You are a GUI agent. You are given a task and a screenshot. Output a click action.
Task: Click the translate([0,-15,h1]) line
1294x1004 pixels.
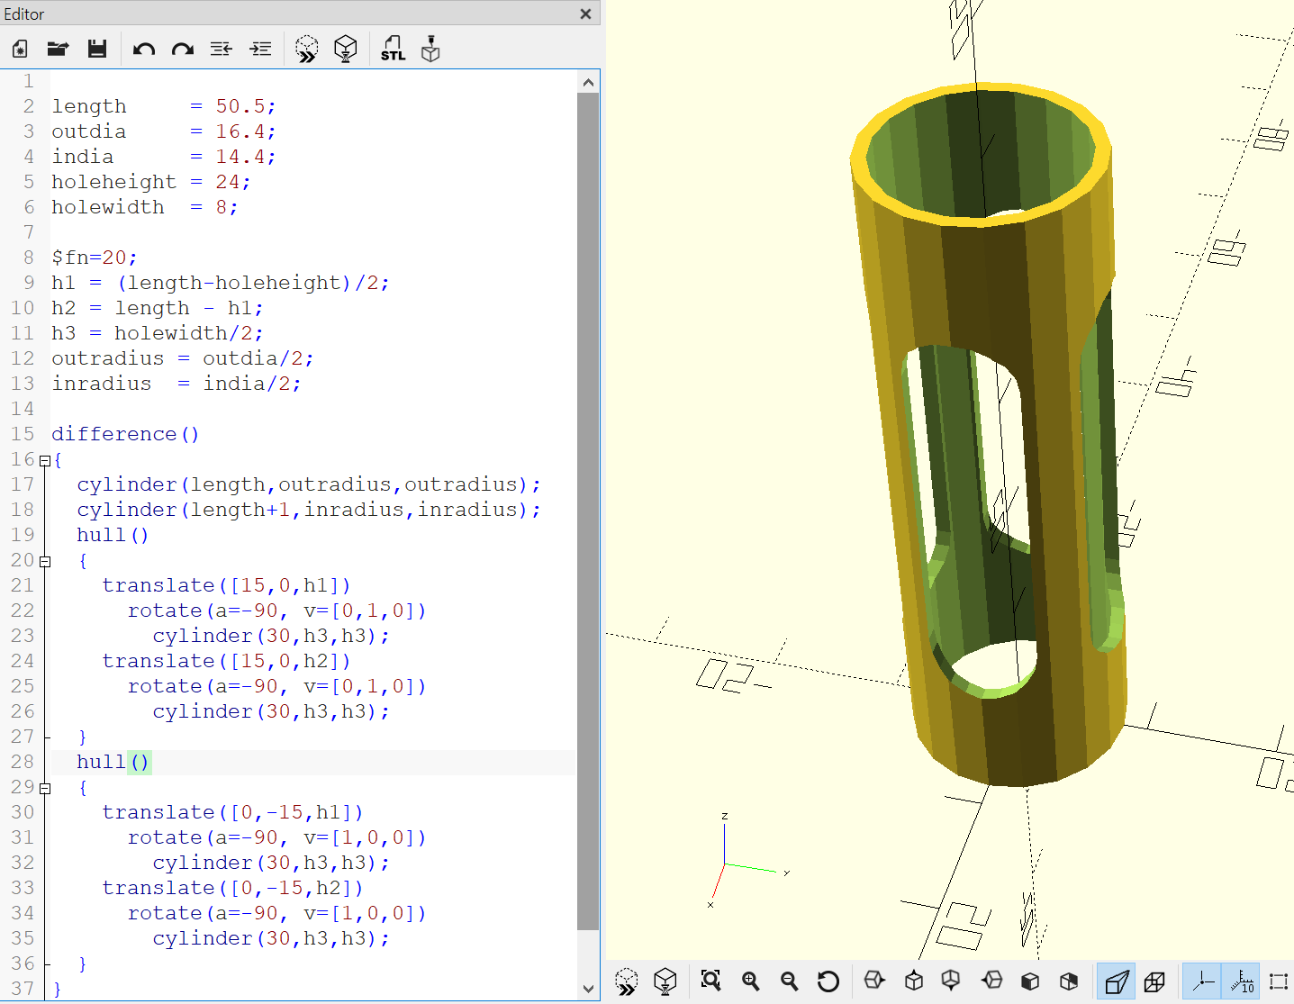click(x=232, y=812)
